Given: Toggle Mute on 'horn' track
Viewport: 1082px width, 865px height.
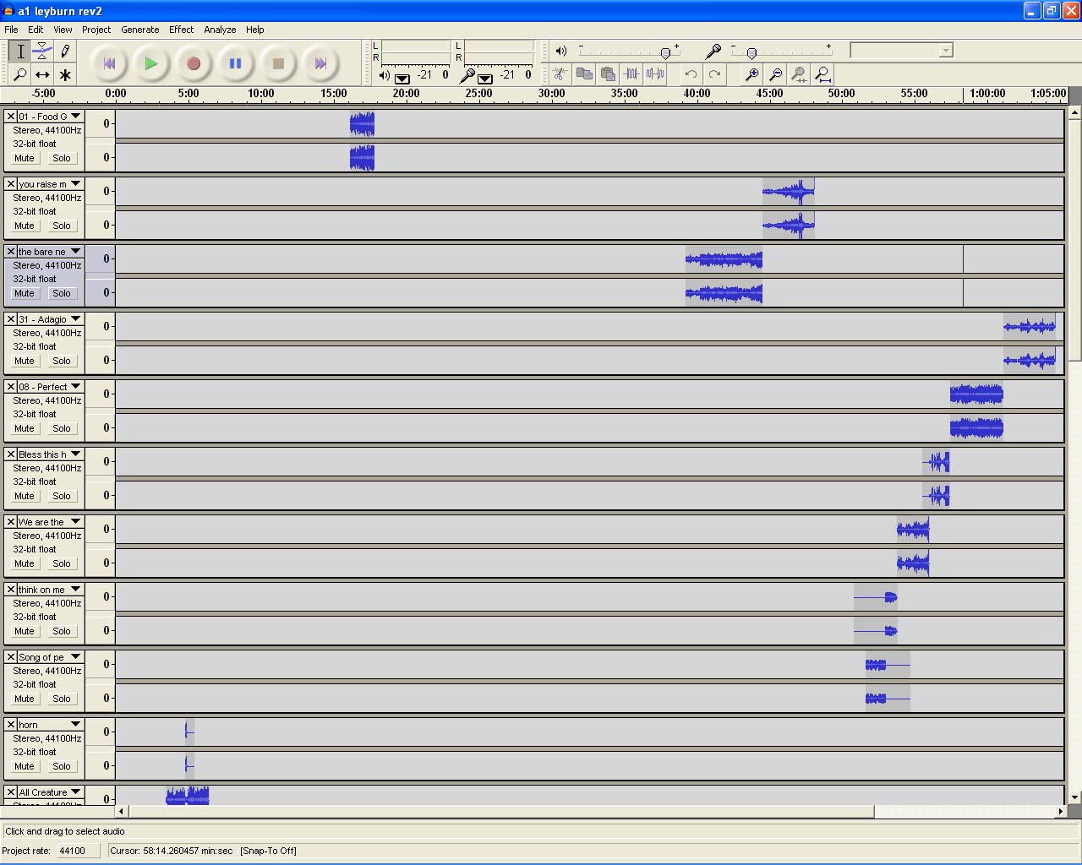Looking at the screenshot, I should 25,766.
